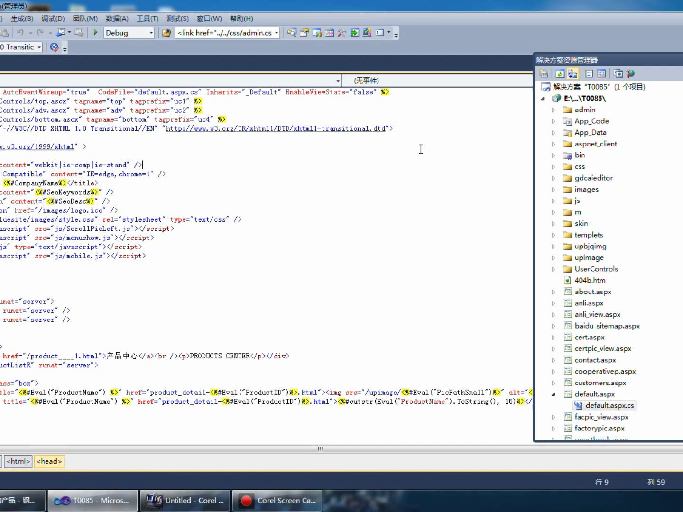The width and height of the screenshot is (683, 512).
Task: Open the main toolbar overflow options arrow
Action: (x=396, y=34)
